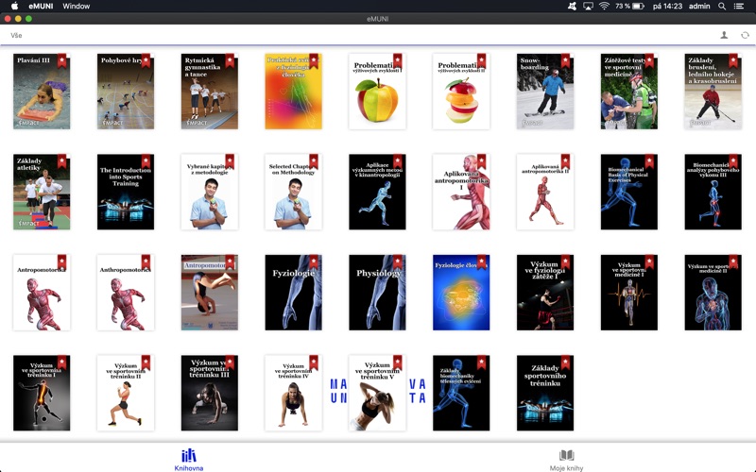Open Selected Chapters on Methodology book
The width and height of the screenshot is (756, 472).
coord(293,192)
